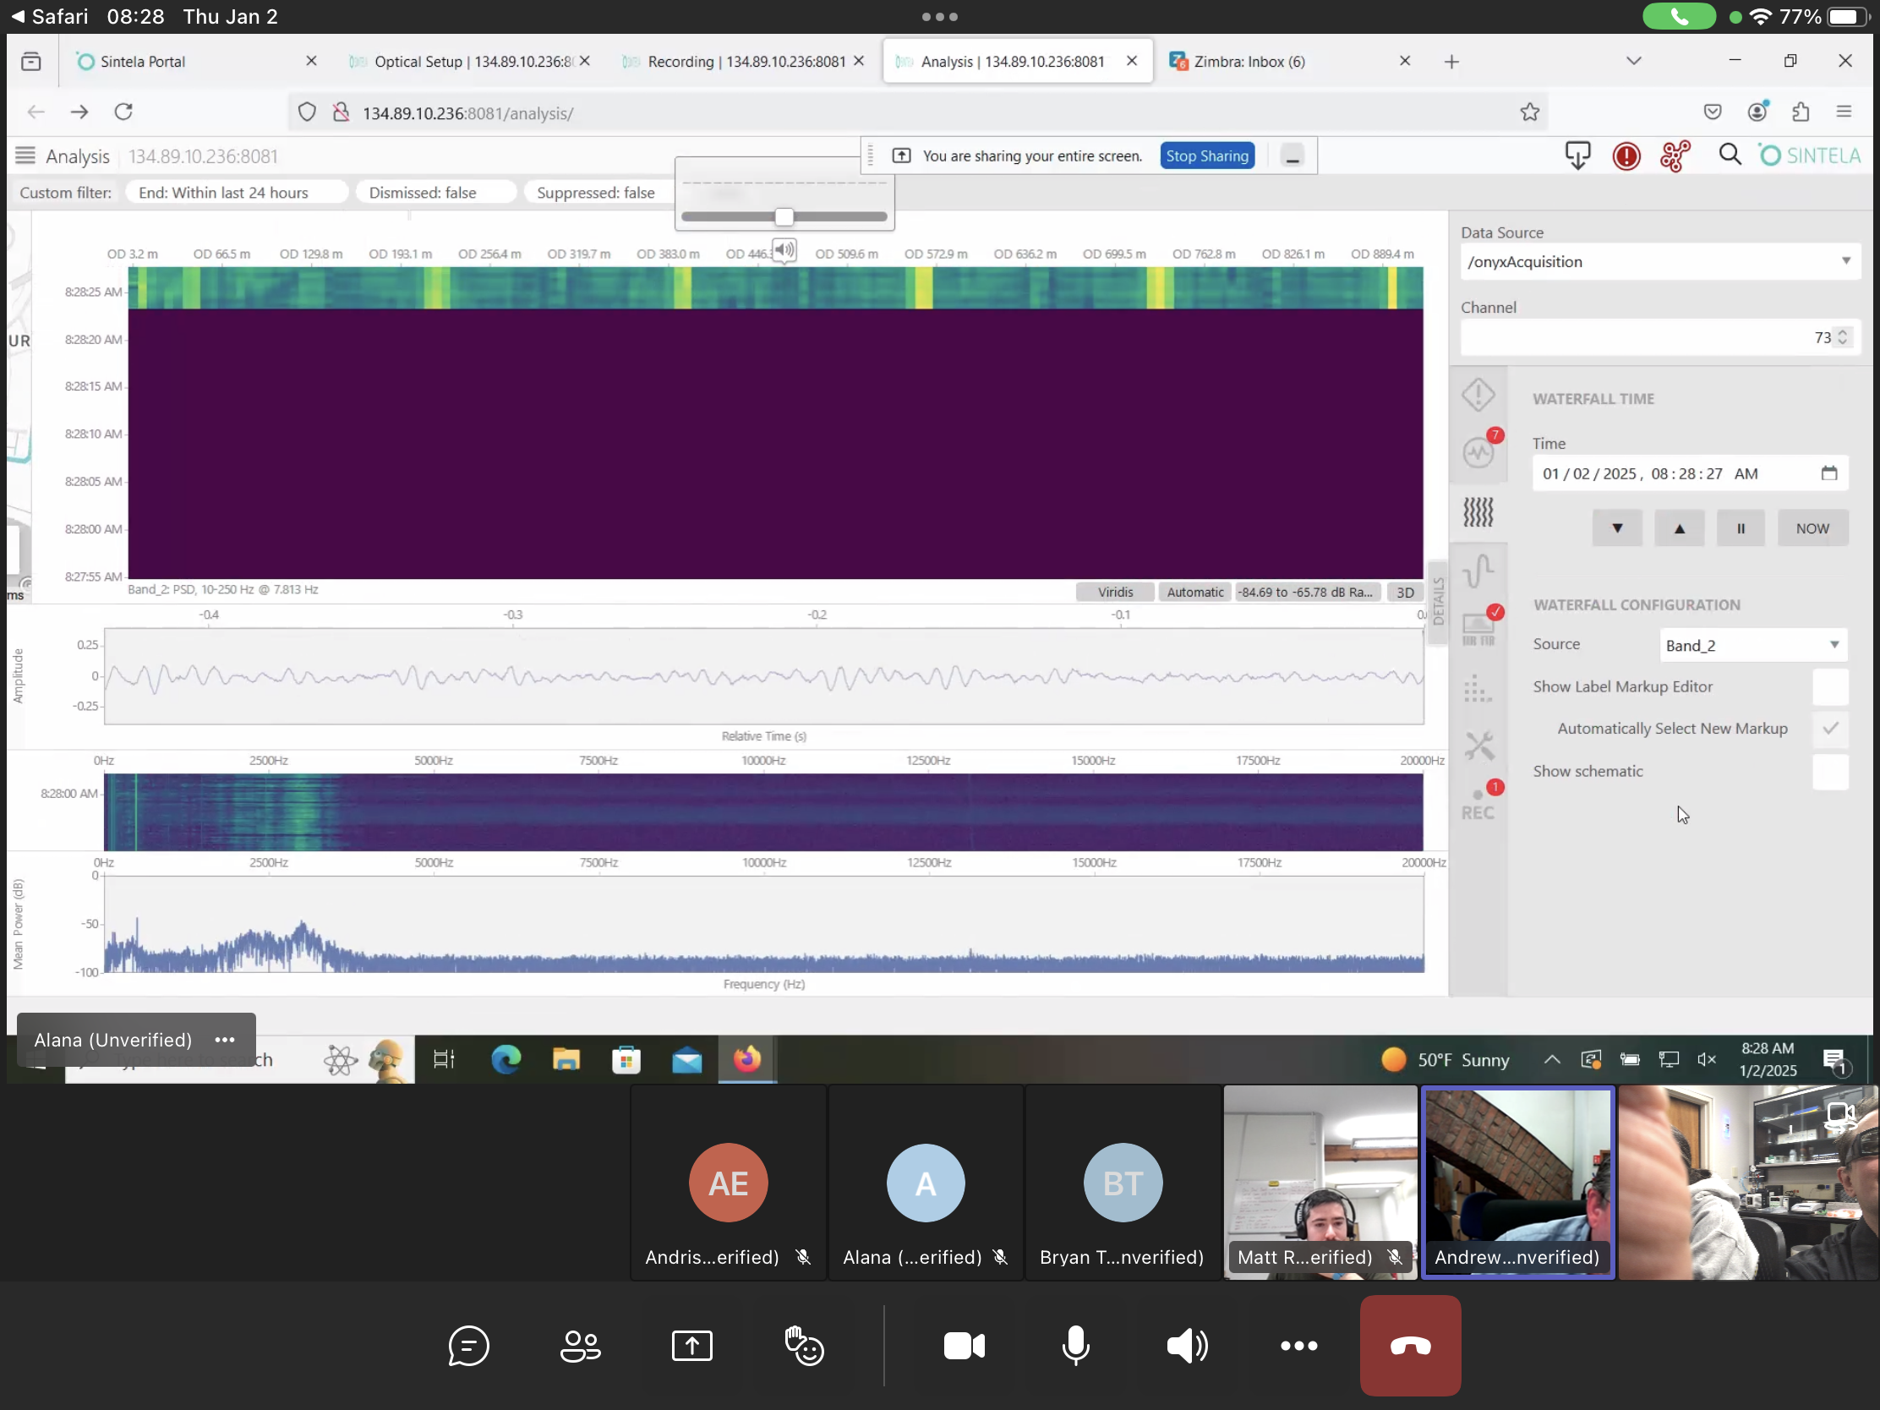1880x1410 pixels.
Task: Open Firefox in the shared Windows taskbar
Action: (x=747, y=1060)
